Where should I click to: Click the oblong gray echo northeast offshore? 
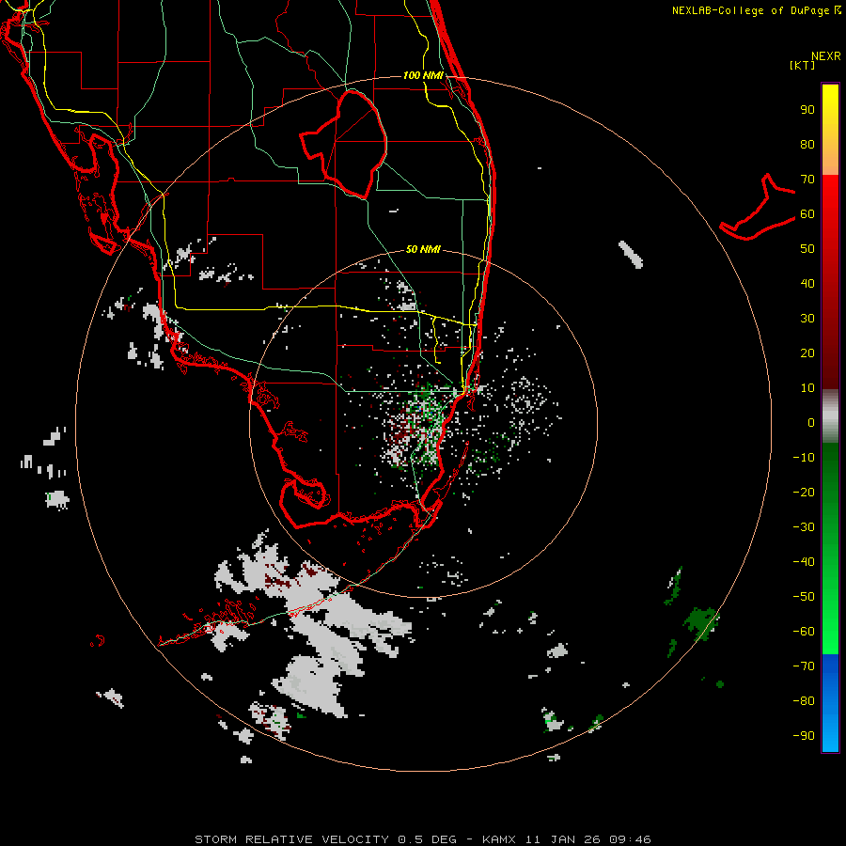click(630, 254)
